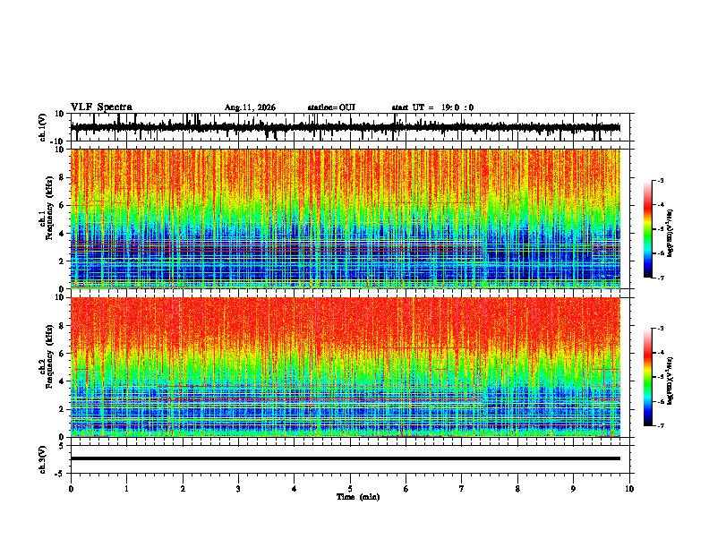Screen dimensions: 709x548
Task: Click the "ch.1(V)" y-axis label
Action: tap(43, 127)
